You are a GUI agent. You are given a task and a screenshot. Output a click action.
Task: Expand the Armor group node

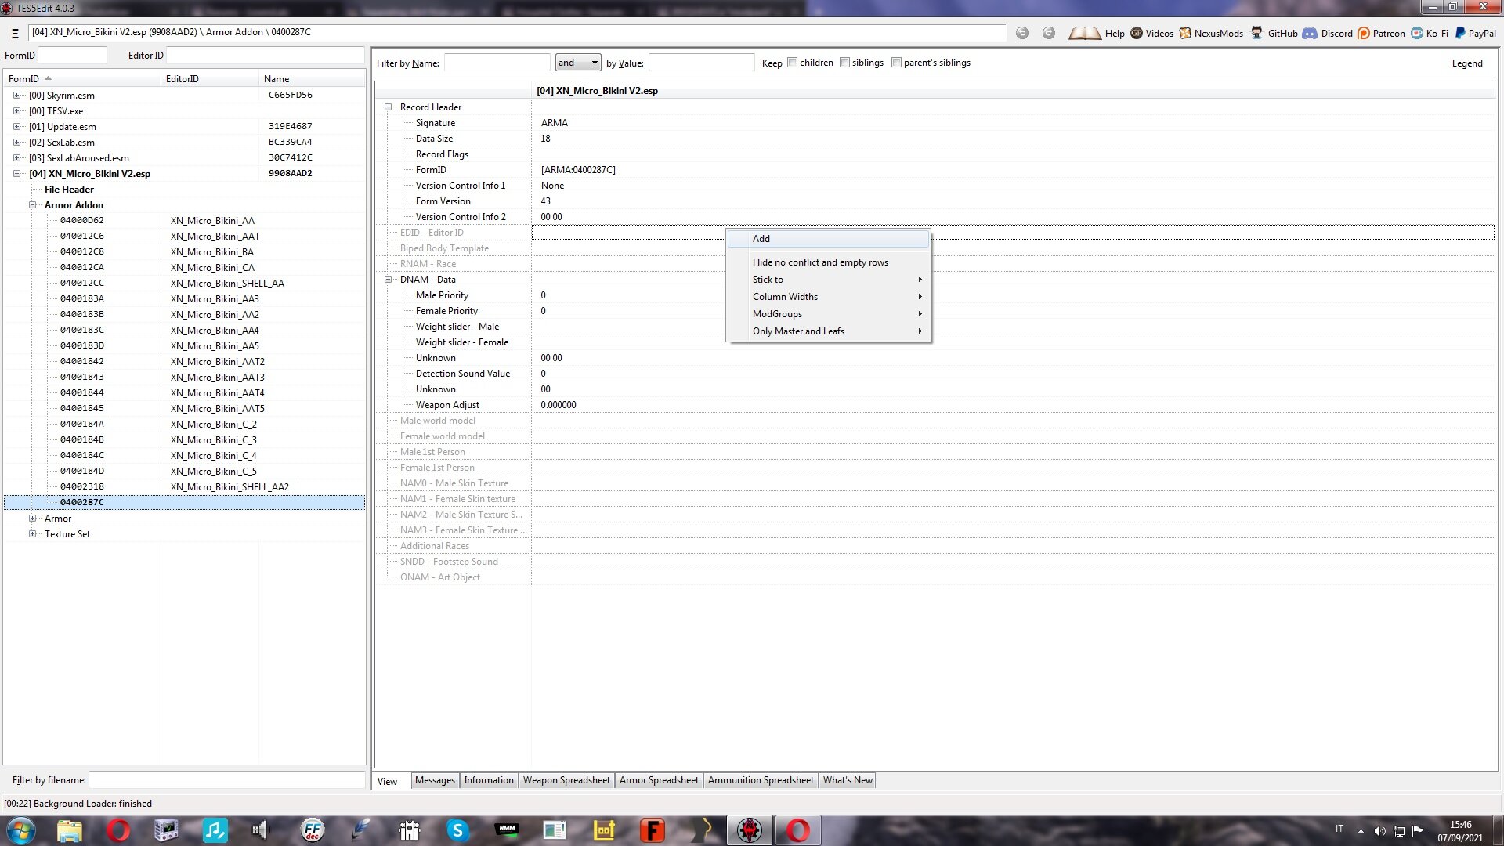[32, 519]
